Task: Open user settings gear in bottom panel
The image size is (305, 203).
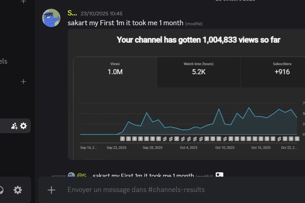Action: [18, 190]
